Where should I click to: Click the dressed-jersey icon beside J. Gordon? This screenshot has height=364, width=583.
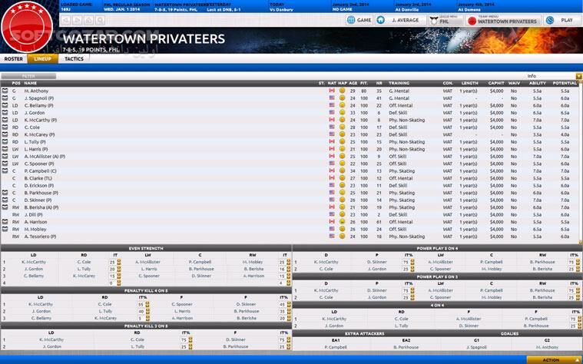[5, 113]
